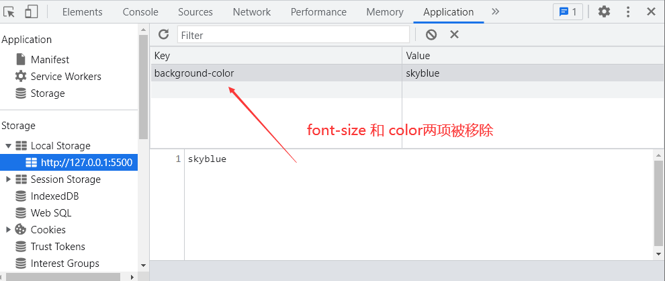The image size is (665, 281).
Task: Open Service Workers in sidebar
Action: coord(66,77)
